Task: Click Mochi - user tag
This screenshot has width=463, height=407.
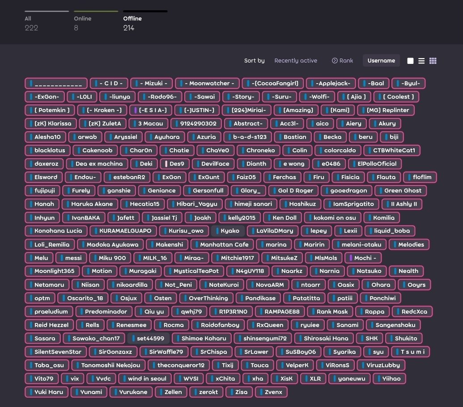Action: click(363, 258)
